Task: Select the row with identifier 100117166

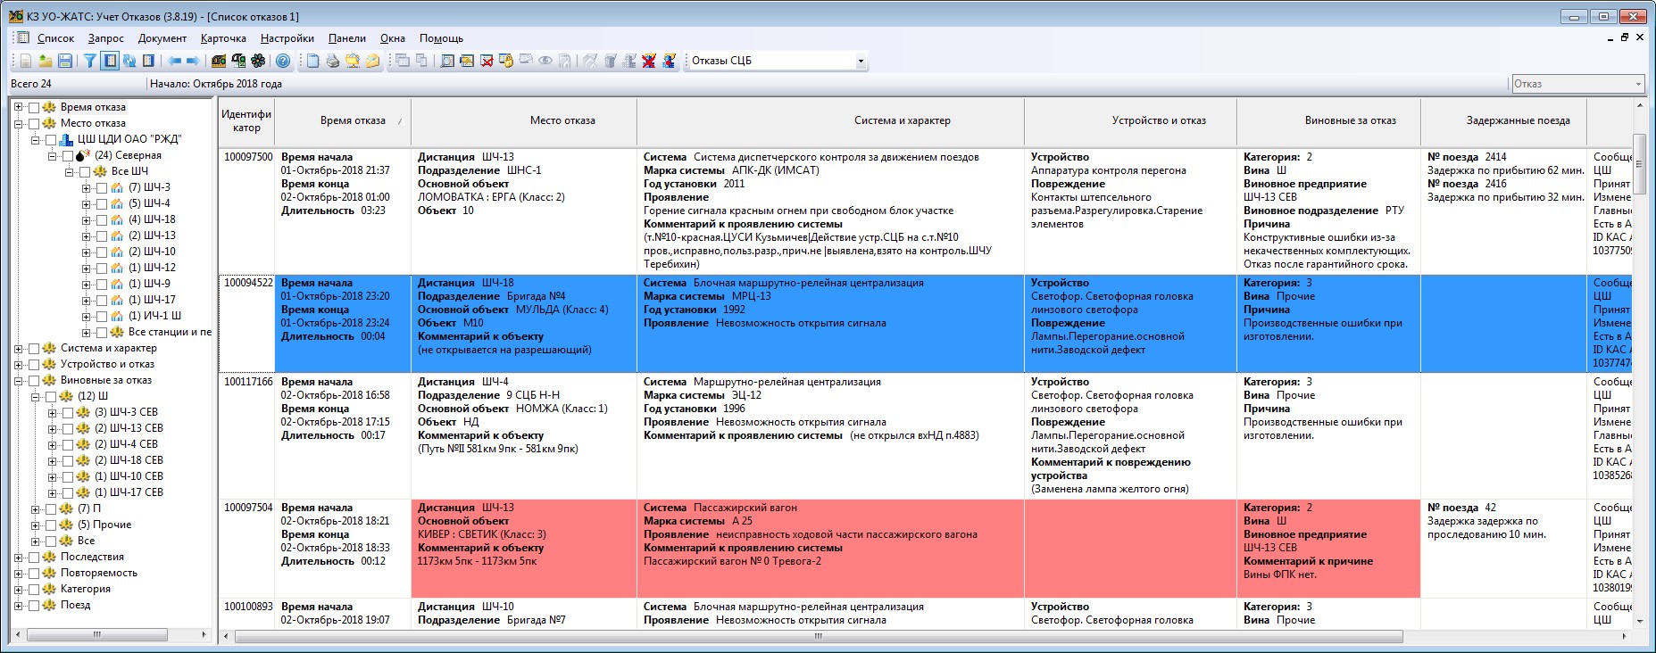Action: pos(925,435)
